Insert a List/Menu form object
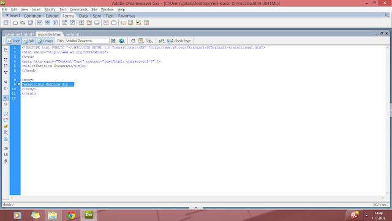This screenshot has height=221, width=392. [x=64, y=23]
